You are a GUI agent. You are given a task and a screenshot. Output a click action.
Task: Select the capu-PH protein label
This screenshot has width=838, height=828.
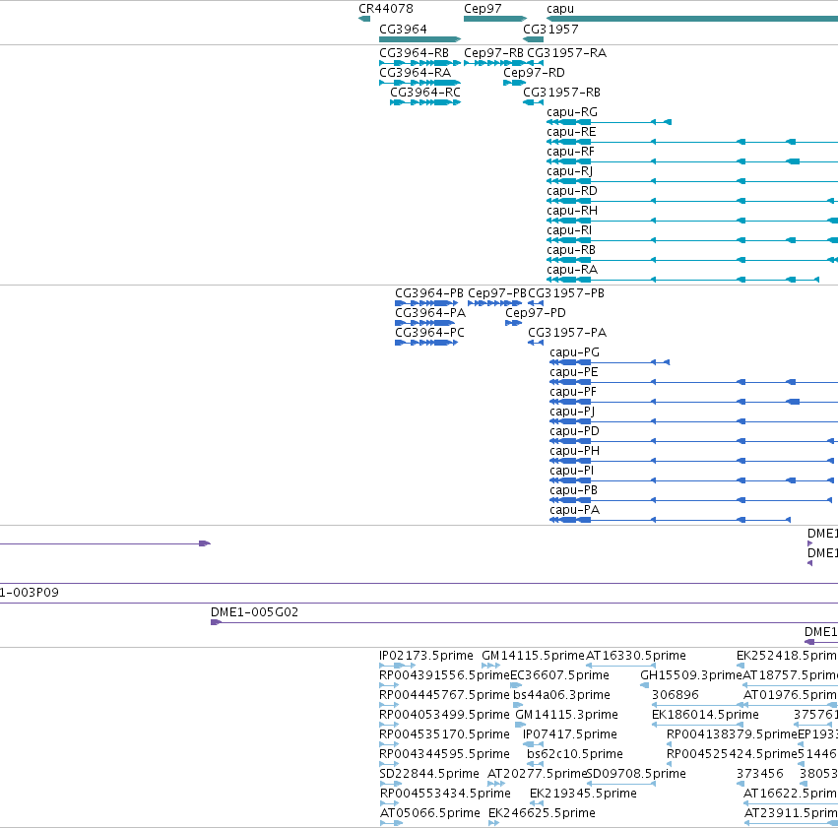click(x=574, y=451)
